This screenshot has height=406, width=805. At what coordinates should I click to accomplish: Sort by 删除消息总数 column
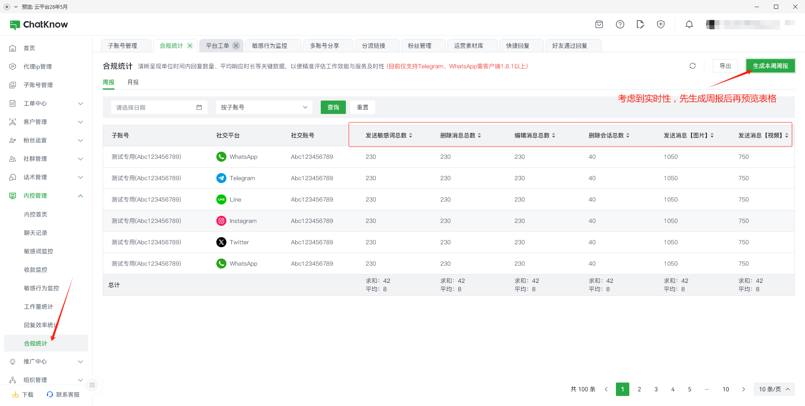(479, 135)
